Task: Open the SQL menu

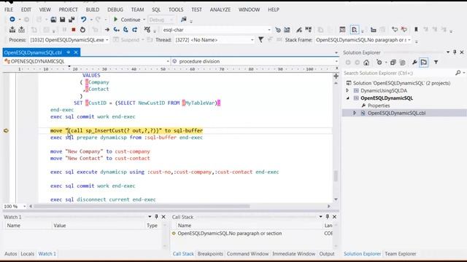Action: click(156, 9)
